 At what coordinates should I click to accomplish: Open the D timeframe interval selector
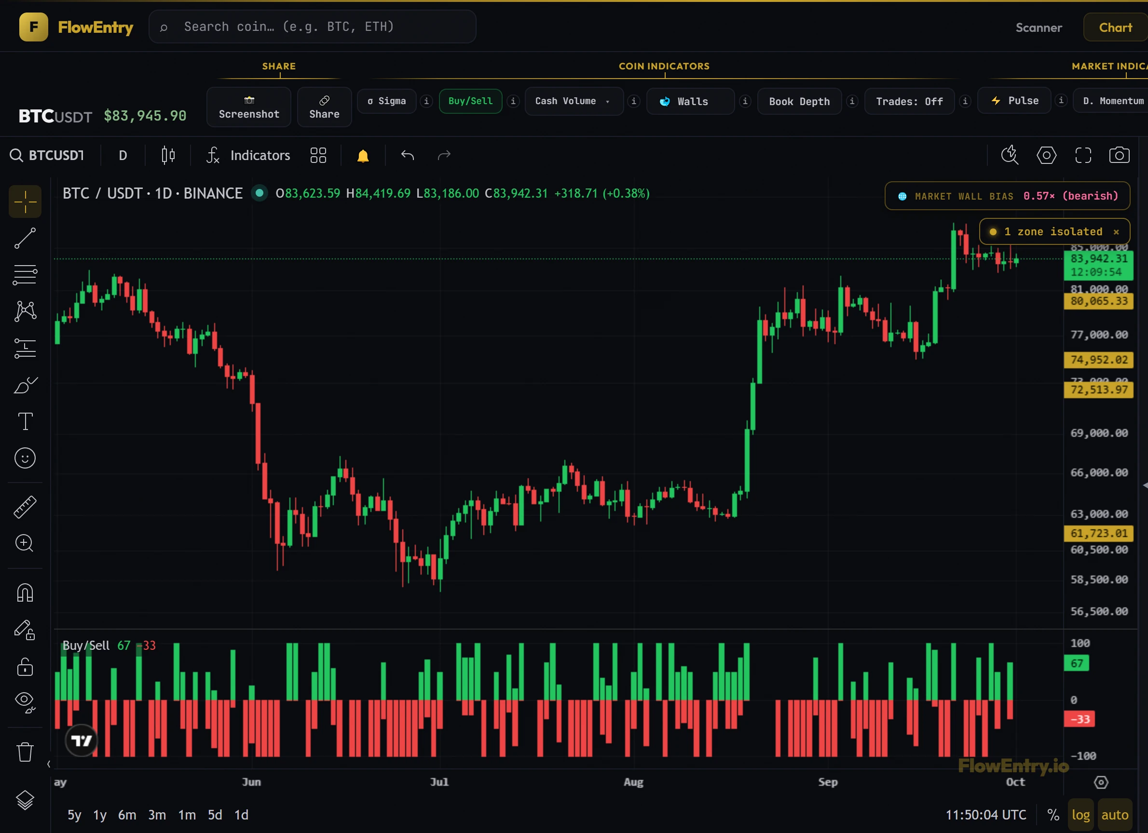coord(123,155)
